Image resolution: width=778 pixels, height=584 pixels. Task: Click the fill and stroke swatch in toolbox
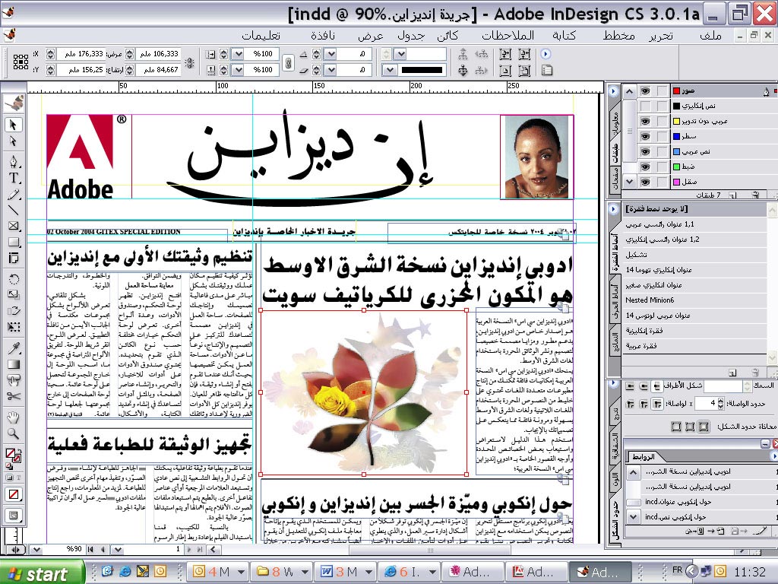[x=14, y=455]
